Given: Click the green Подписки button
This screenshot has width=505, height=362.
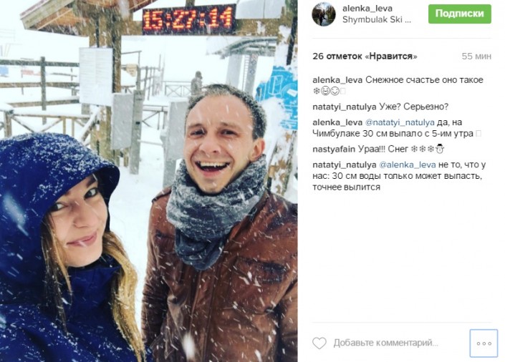Looking at the screenshot, I should click(460, 14).
